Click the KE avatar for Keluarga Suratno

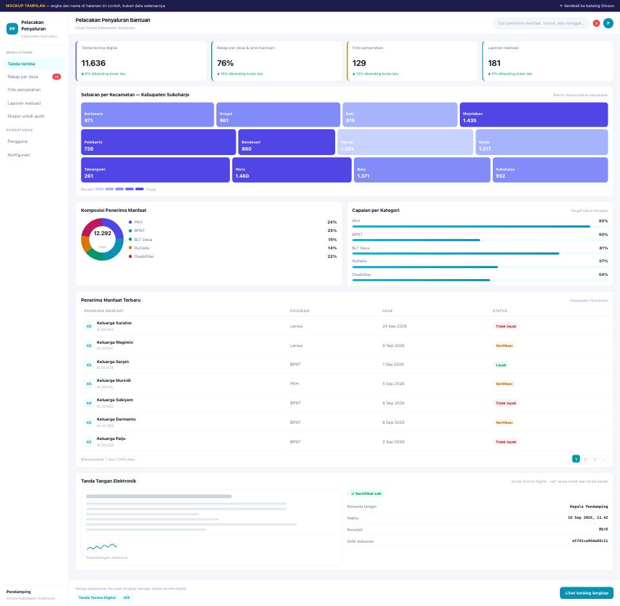coord(89,326)
